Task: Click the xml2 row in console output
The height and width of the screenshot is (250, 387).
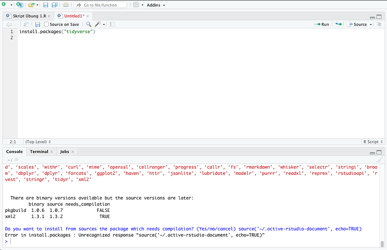Action: click(x=57, y=216)
